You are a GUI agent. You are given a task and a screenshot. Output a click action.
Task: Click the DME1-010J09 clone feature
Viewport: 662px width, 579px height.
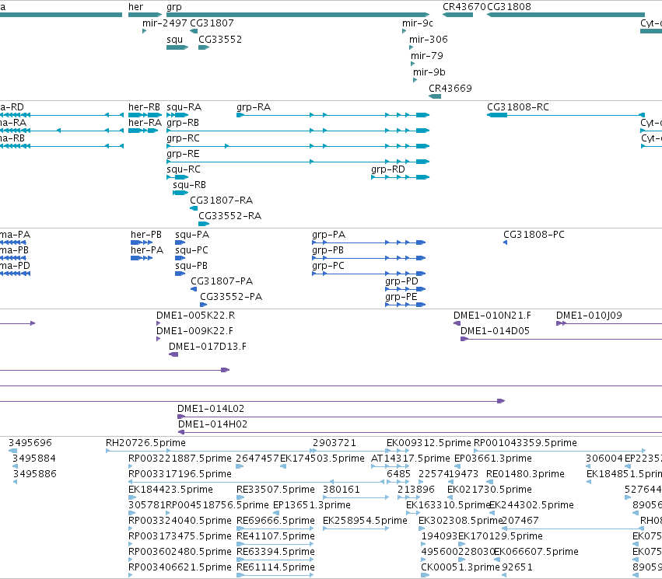(x=609, y=323)
